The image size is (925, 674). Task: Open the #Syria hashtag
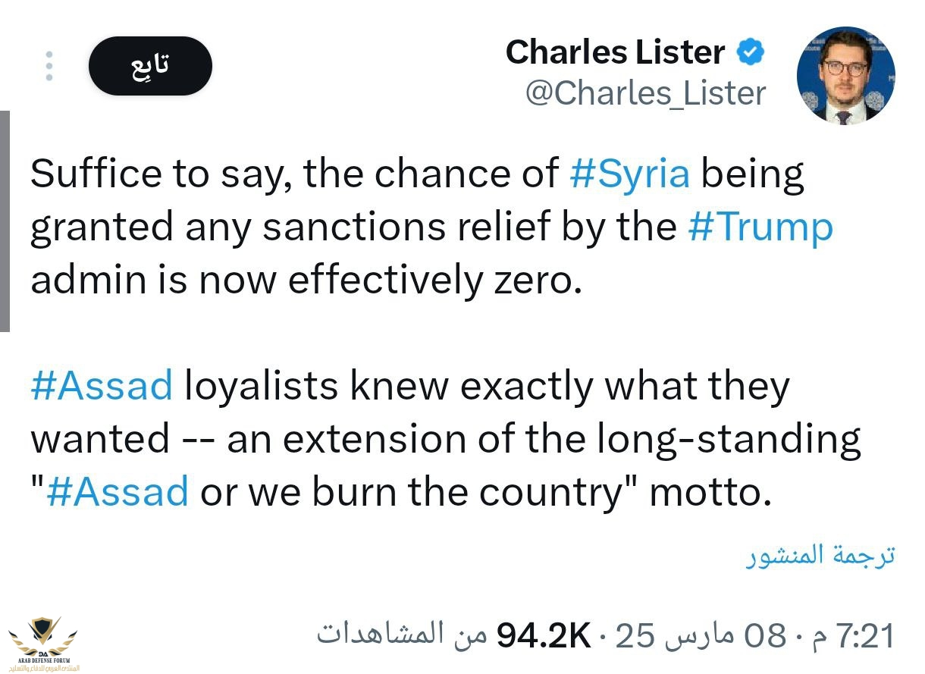click(629, 174)
